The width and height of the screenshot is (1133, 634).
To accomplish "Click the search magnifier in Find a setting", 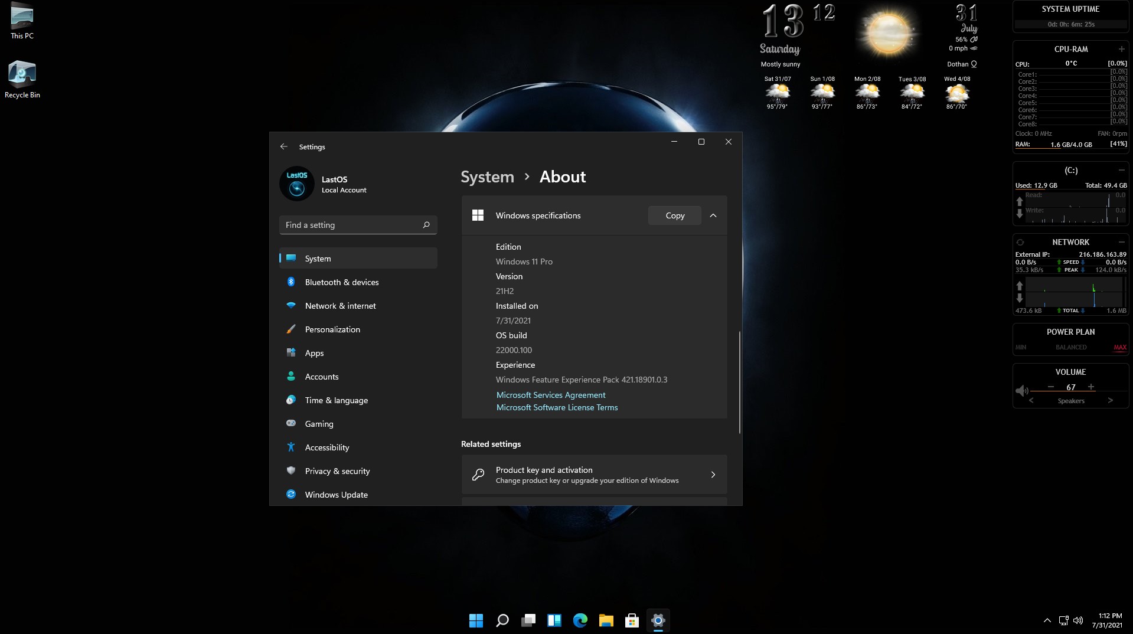I will pos(426,225).
